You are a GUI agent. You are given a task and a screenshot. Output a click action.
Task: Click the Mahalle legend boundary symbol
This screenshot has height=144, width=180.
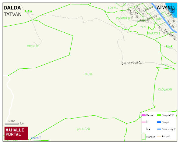[143, 137]
